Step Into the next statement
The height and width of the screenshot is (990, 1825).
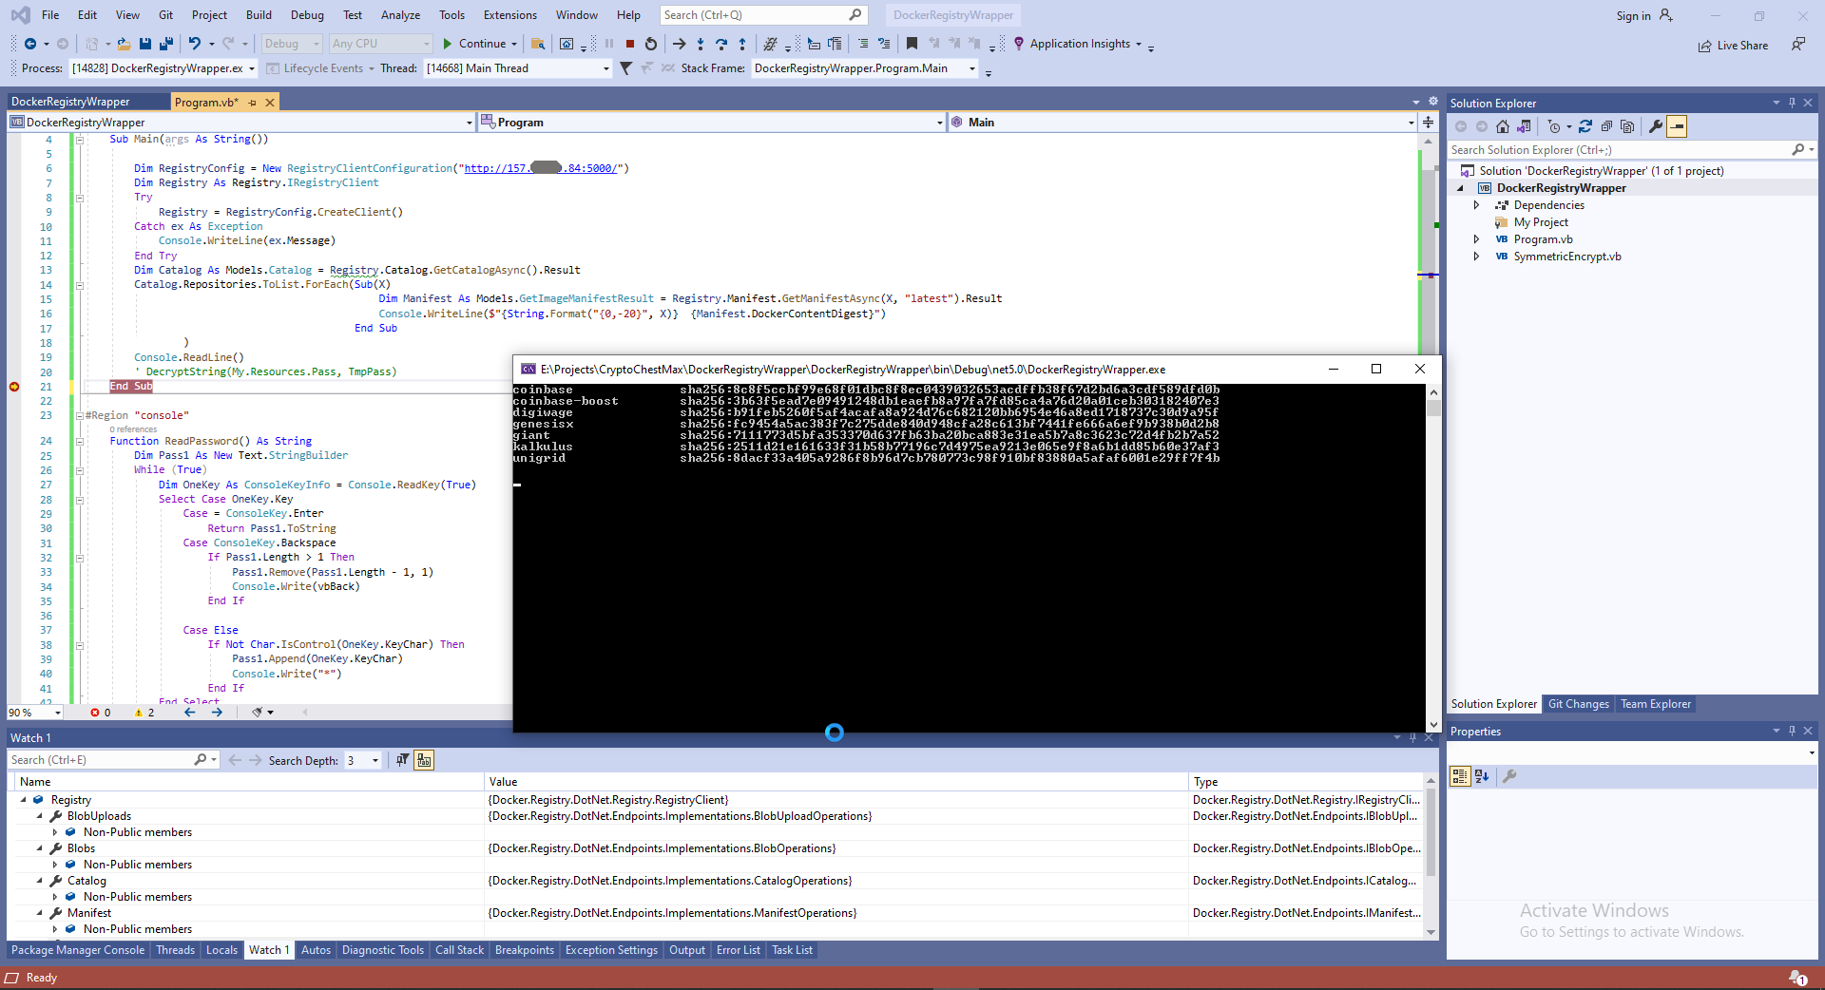(x=701, y=44)
